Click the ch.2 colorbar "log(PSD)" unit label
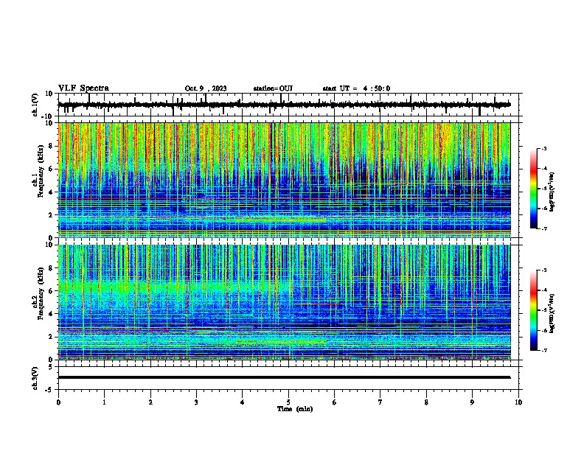Screen dimensions: 584x451 point(552,314)
